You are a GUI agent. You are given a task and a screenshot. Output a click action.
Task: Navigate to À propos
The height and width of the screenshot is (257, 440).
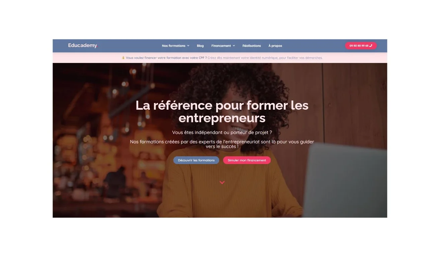pos(275,46)
